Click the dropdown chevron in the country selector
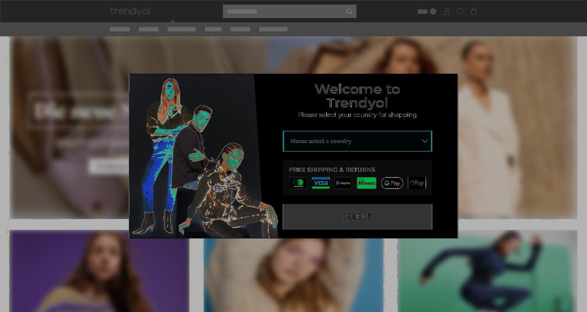587x312 pixels. click(x=425, y=141)
